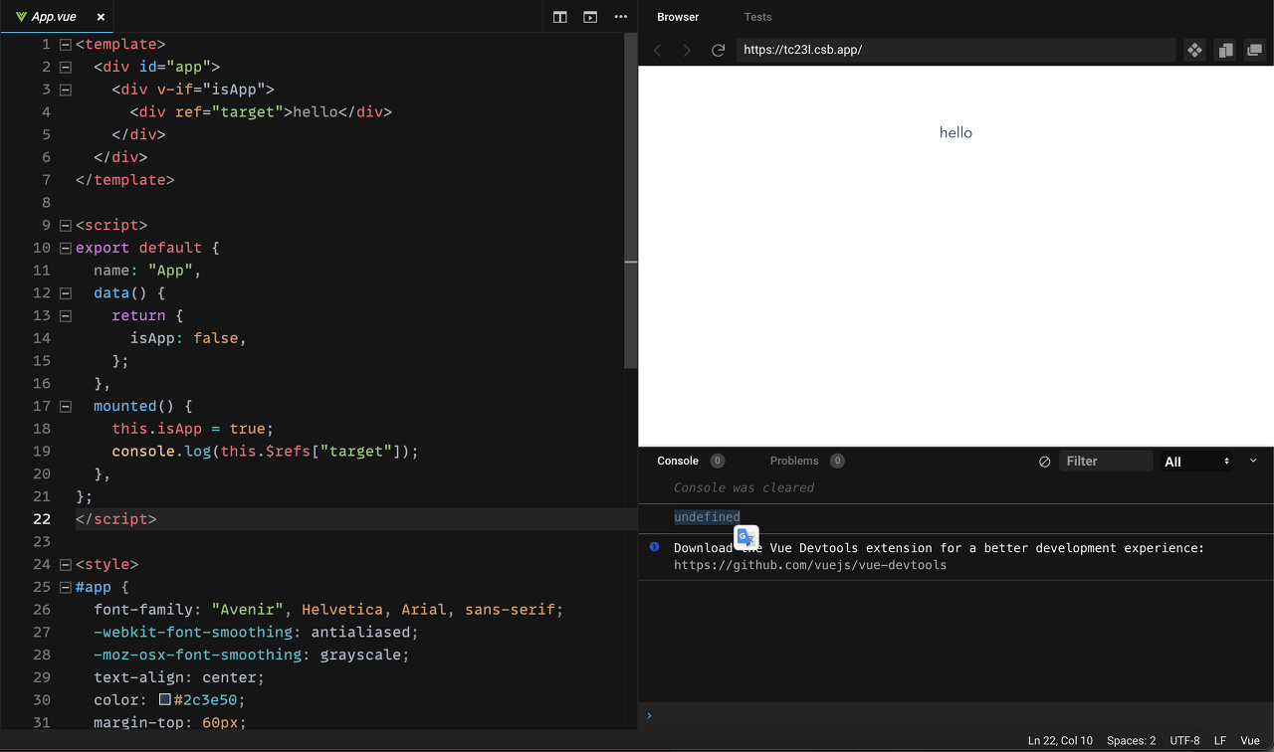The height and width of the screenshot is (752, 1274).
Task: Open the vue-devtools GitHub link
Action: [x=810, y=565]
